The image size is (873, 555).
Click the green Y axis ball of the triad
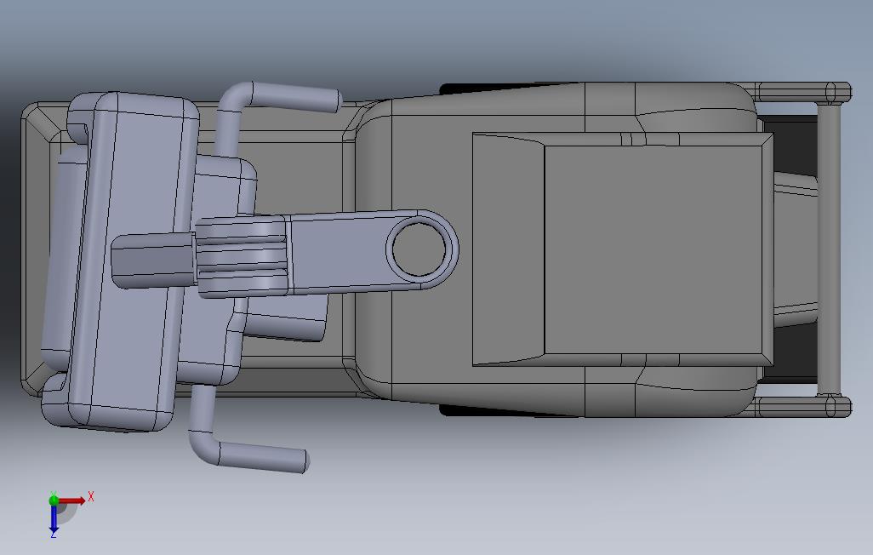point(54,500)
